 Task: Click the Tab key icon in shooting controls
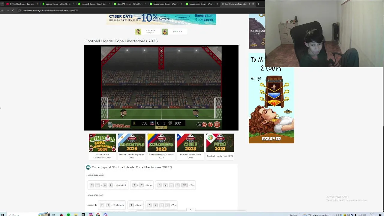[184, 185]
